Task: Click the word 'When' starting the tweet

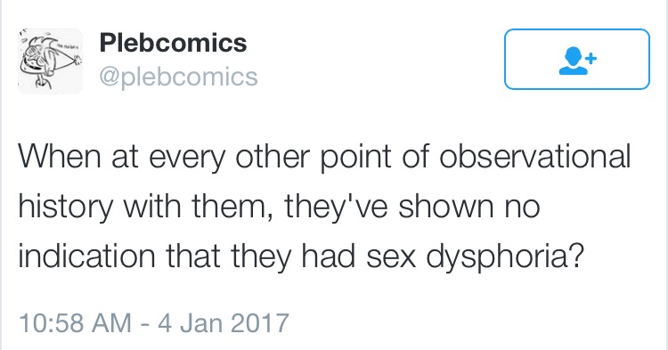Action: (60, 156)
